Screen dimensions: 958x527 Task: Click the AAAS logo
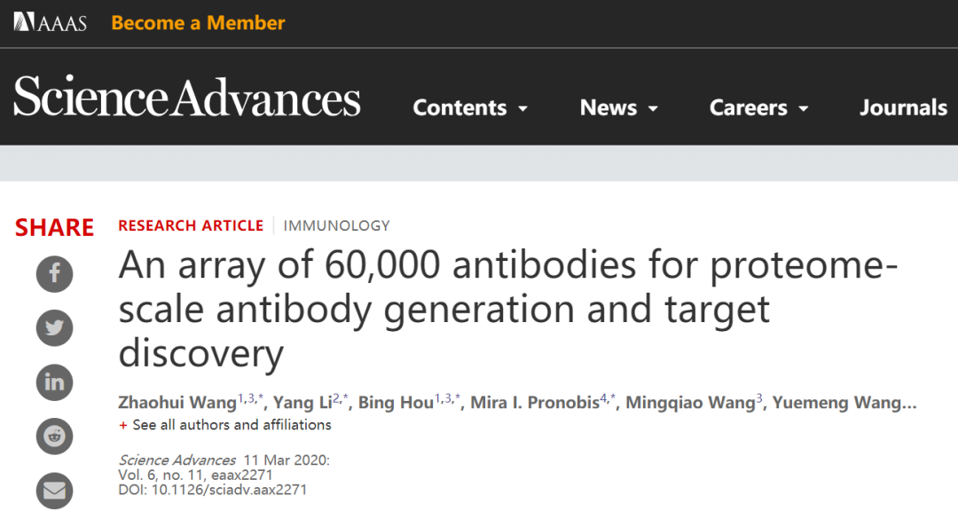50,22
